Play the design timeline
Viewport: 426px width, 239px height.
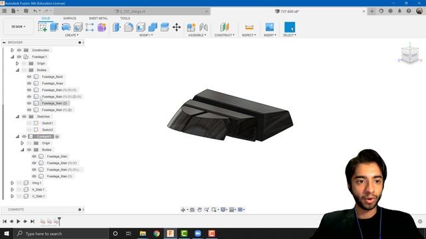tap(18, 221)
